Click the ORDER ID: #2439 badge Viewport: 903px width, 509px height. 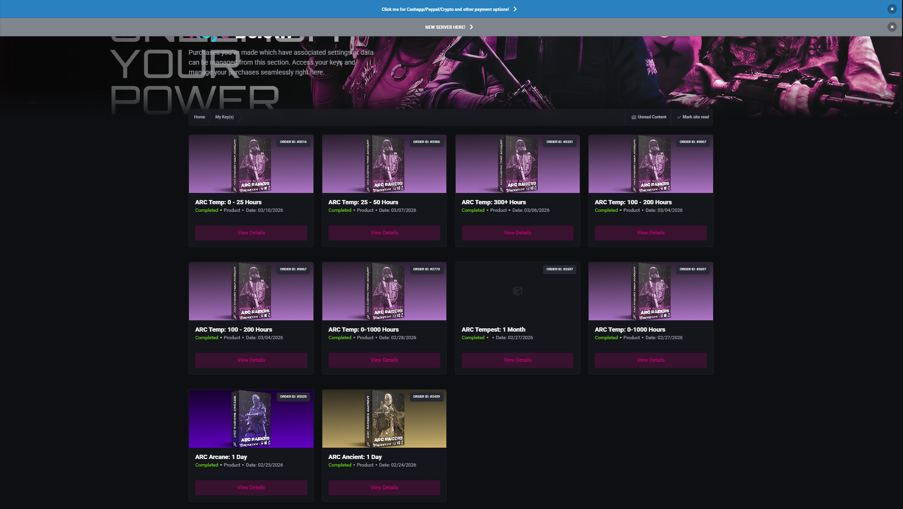click(x=427, y=397)
